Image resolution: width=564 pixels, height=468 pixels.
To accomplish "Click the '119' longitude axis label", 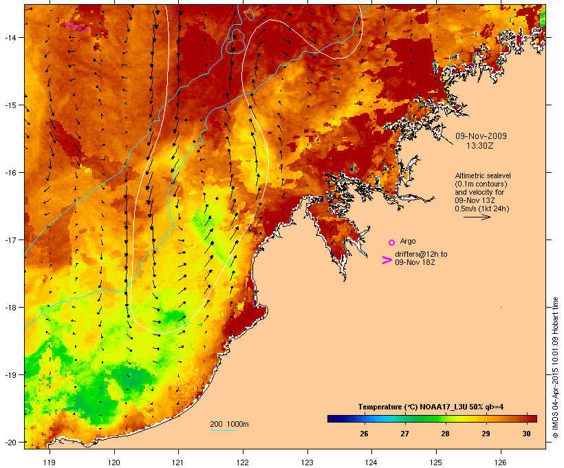I will (x=50, y=462).
